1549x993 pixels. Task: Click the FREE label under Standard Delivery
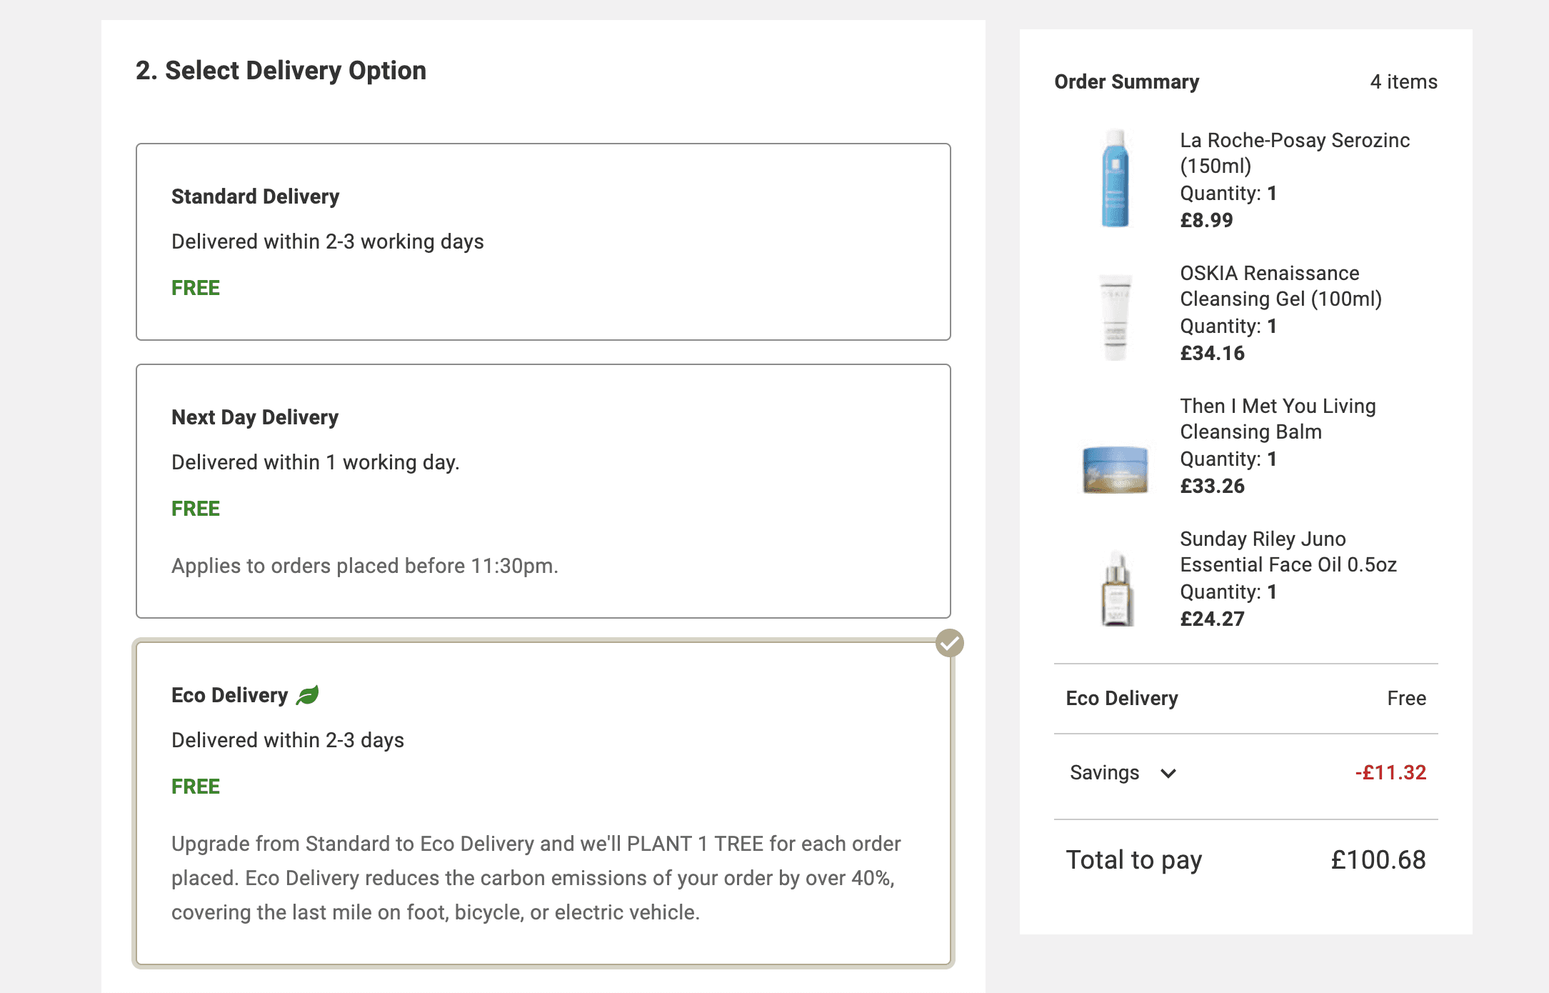click(196, 288)
